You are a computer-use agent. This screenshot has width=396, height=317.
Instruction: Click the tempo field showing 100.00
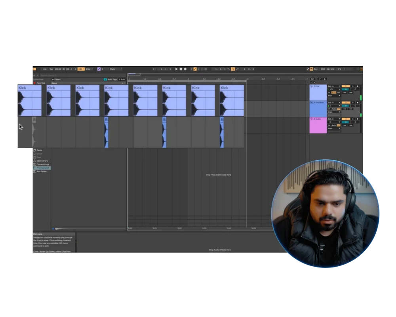point(58,69)
